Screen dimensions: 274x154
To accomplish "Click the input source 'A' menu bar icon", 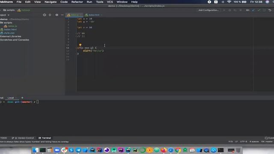I will pos(216,2).
